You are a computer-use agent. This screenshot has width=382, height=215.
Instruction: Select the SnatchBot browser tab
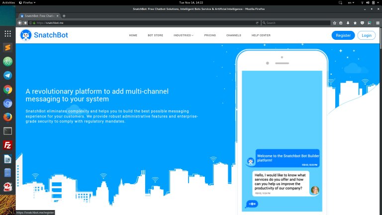[39, 16]
